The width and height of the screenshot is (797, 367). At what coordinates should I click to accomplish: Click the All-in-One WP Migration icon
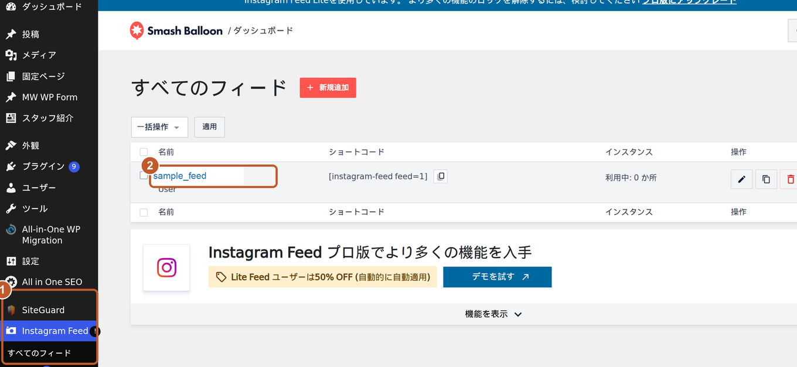[11, 229]
